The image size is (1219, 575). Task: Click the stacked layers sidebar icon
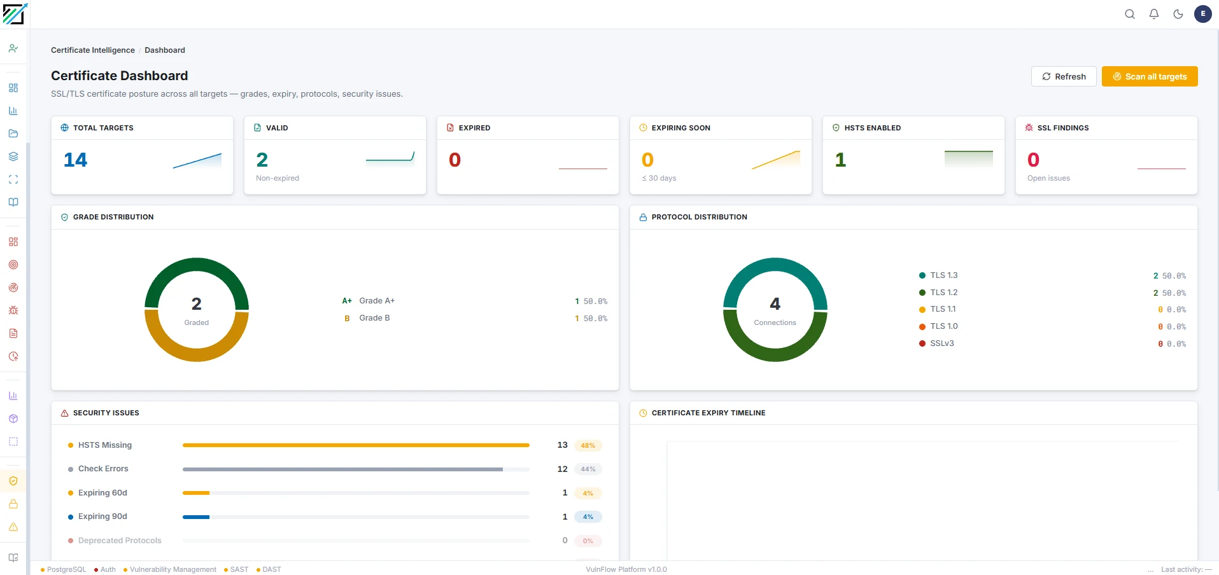(13, 156)
